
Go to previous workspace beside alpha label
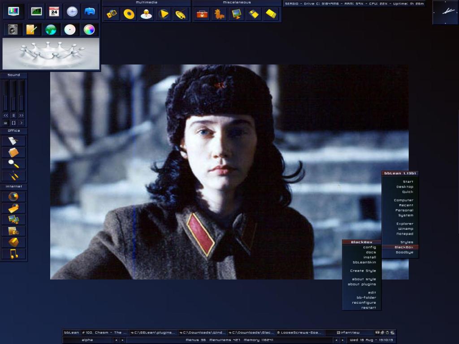[x=116, y=340]
